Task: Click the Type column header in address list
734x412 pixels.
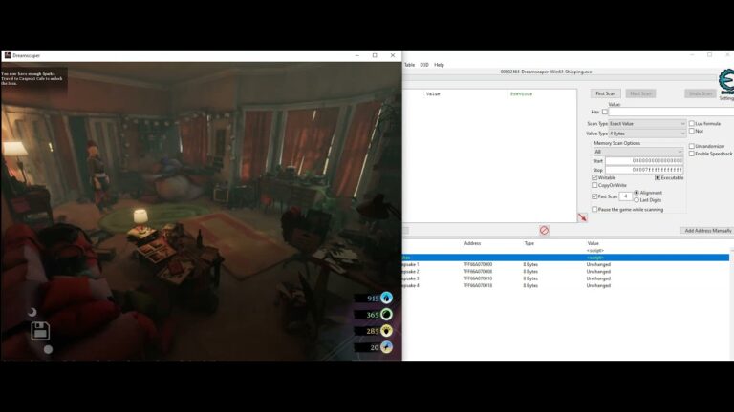Action: [x=529, y=243]
